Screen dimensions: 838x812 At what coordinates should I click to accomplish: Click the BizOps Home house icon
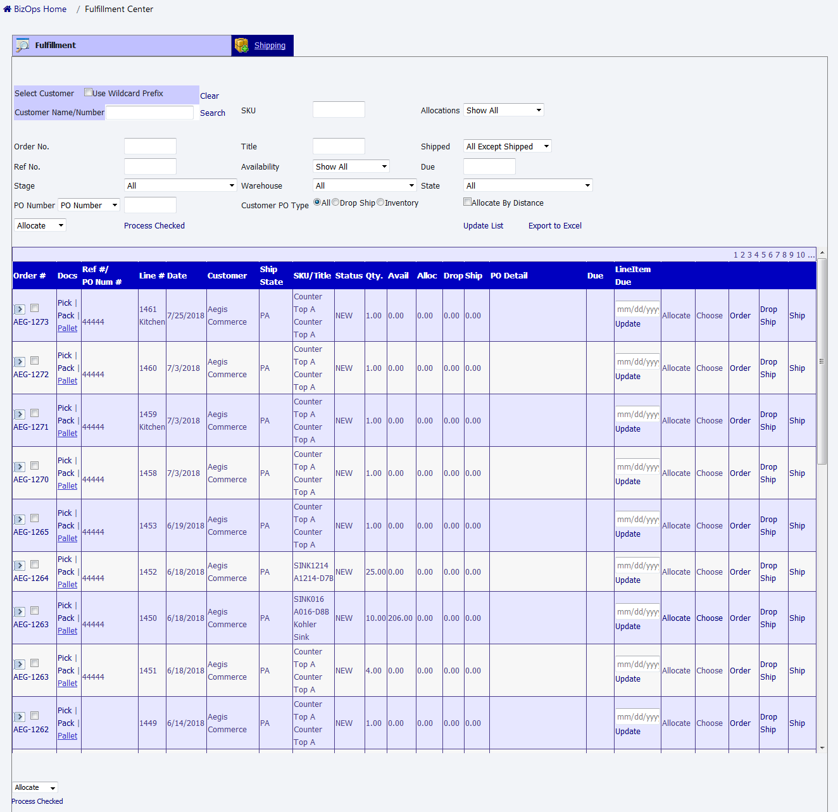(7, 9)
